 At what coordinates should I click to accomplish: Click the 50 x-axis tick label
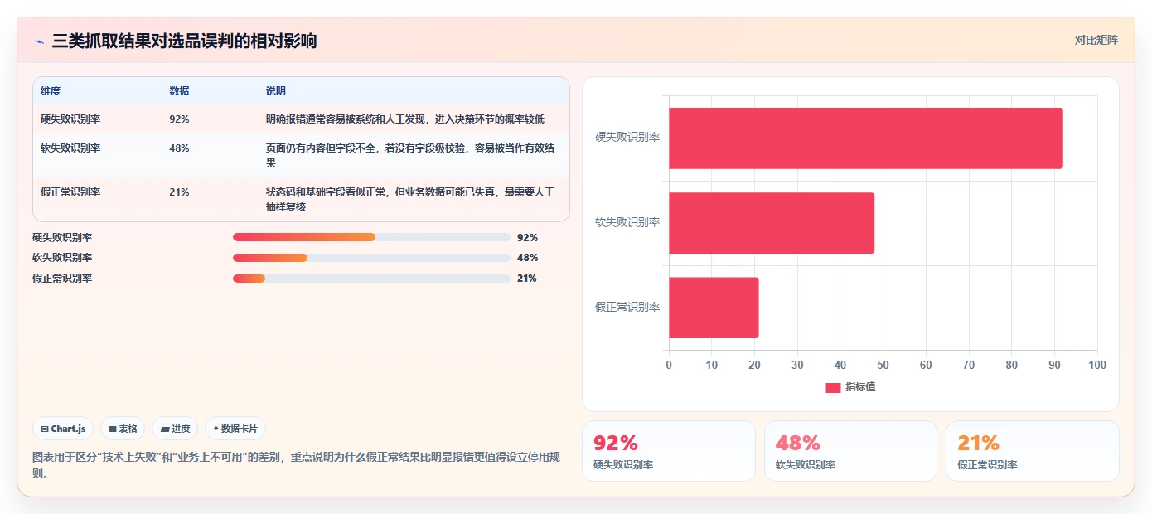883,366
